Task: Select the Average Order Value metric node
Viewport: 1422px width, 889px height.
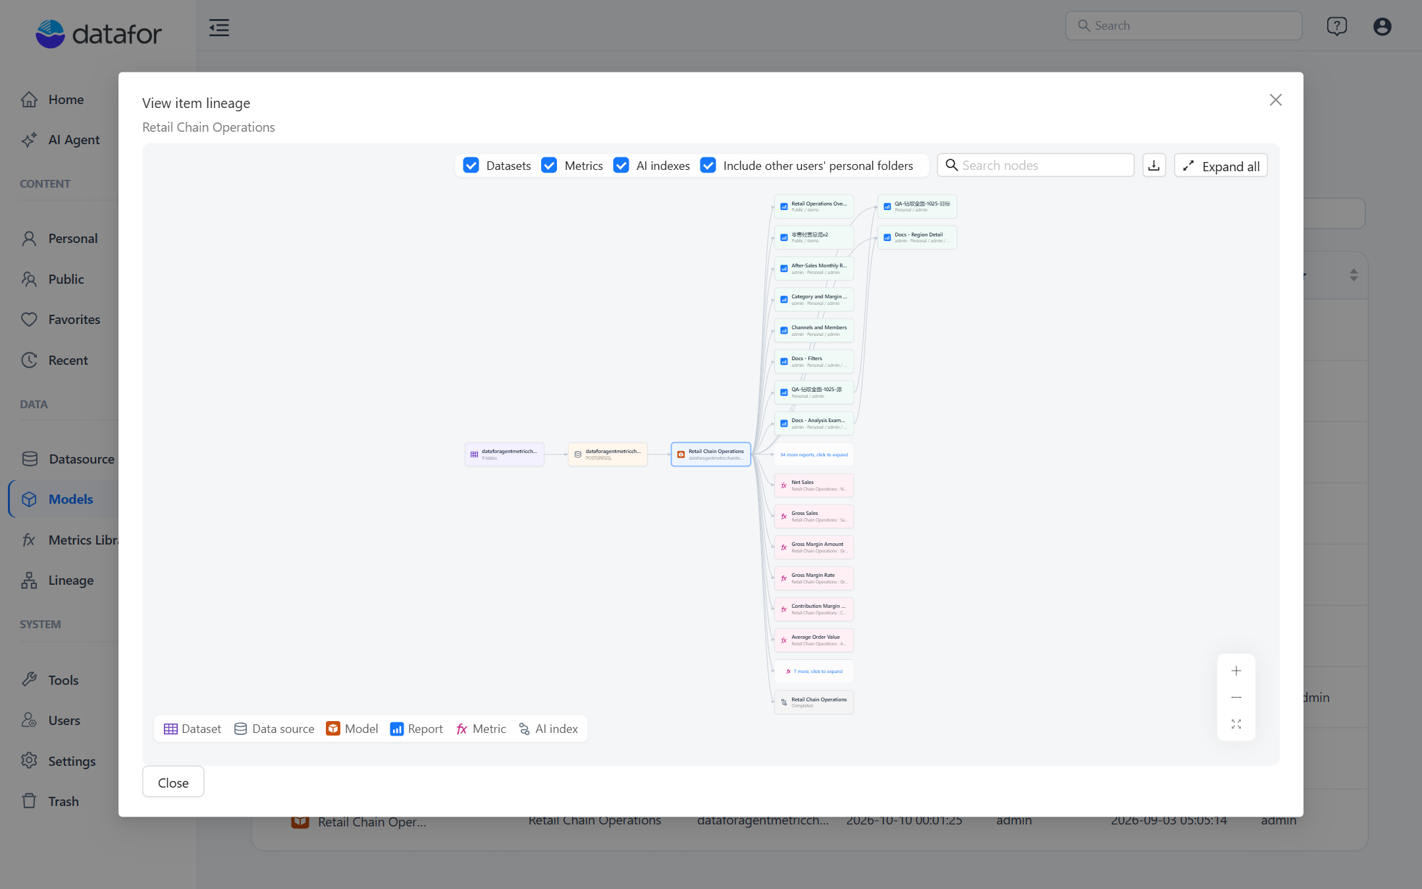Action: 814,640
